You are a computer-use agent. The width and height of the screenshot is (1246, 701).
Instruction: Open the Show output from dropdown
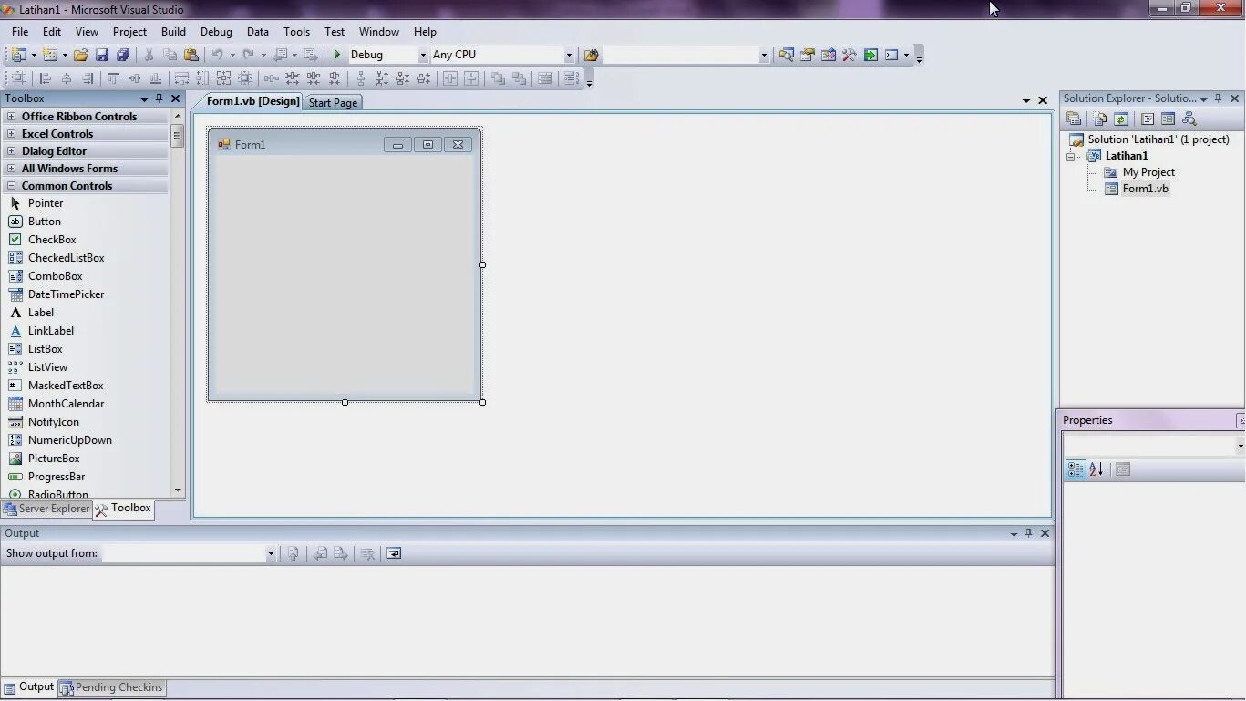tap(271, 553)
